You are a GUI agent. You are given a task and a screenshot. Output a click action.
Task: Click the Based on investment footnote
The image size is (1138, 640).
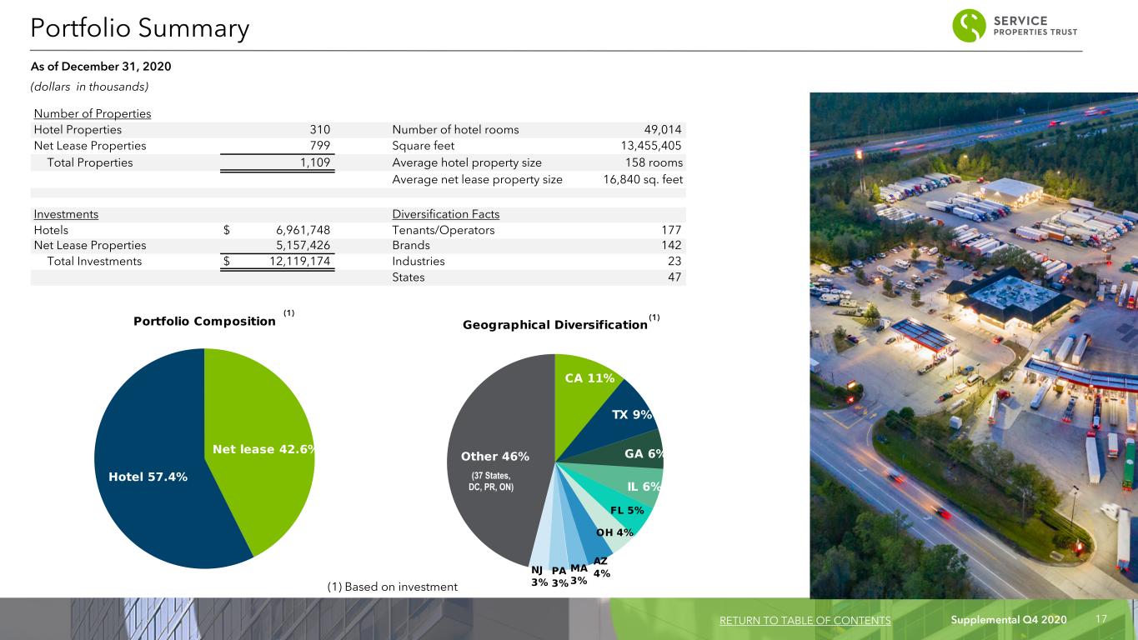(392, 587)
